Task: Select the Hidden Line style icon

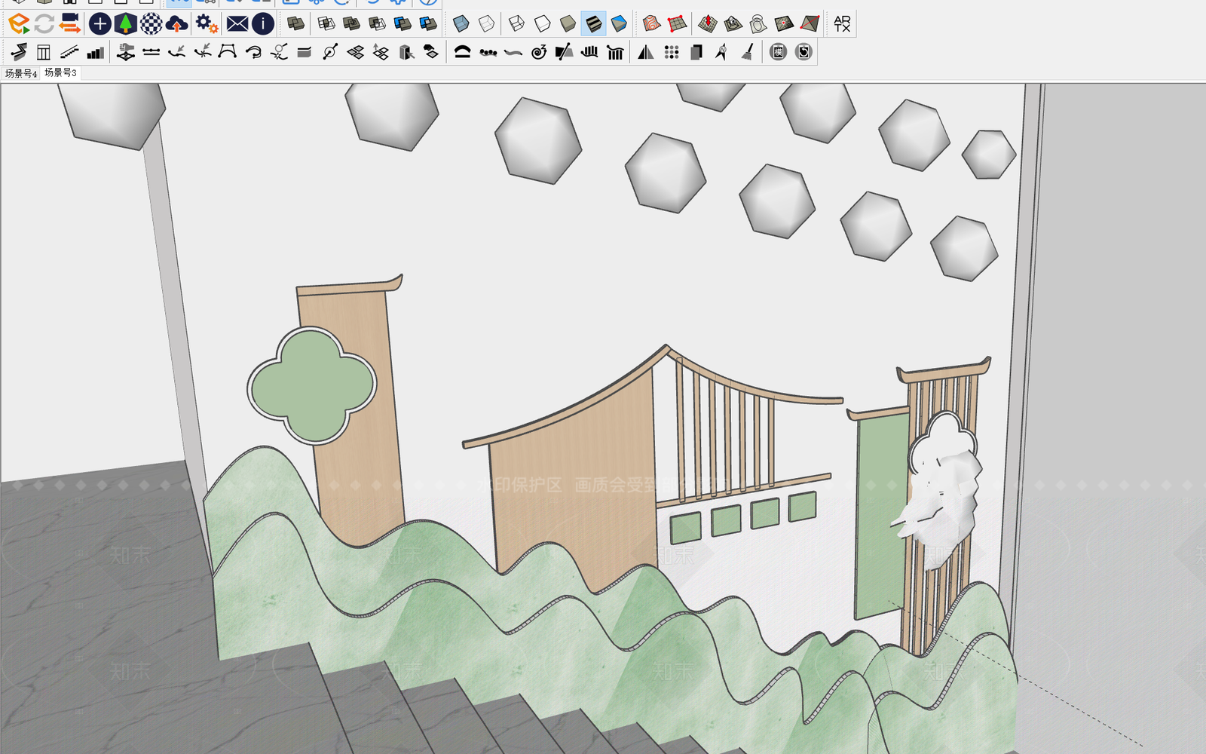Action: (542, 24)
